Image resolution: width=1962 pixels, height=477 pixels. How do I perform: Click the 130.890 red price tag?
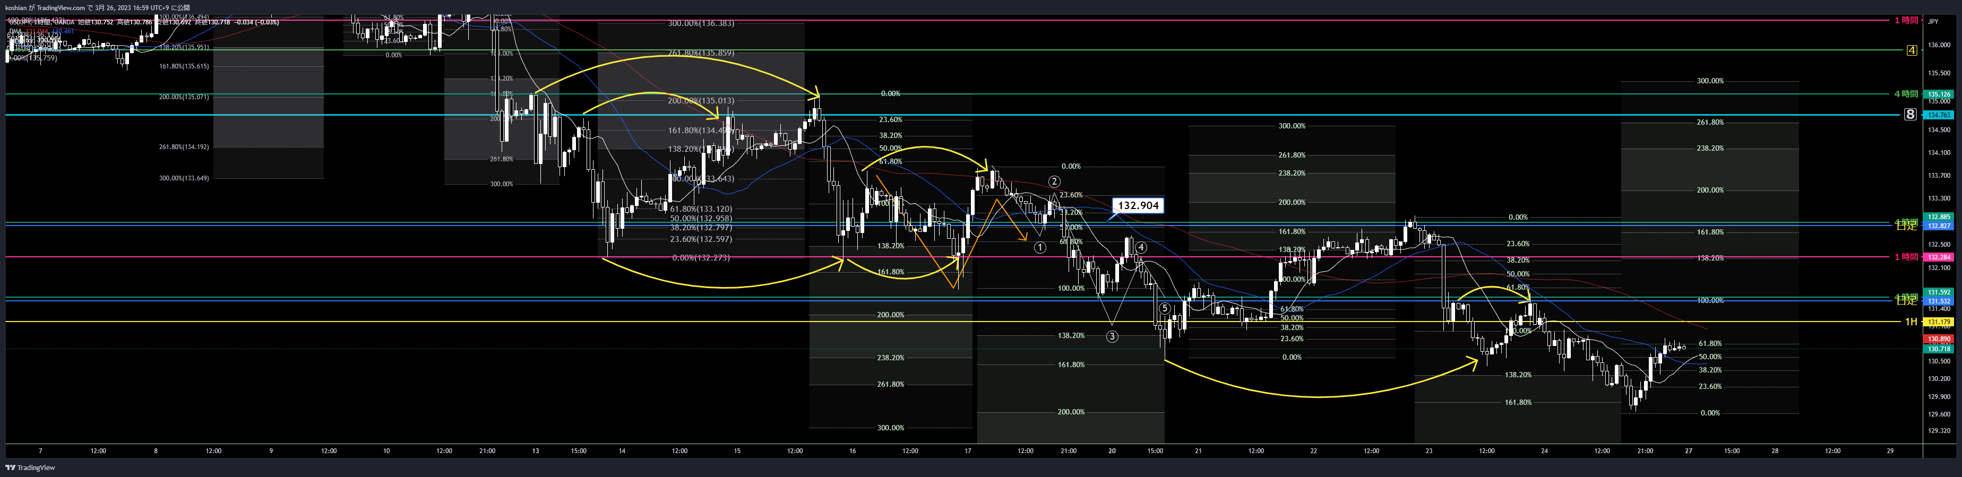[1939, 339]
